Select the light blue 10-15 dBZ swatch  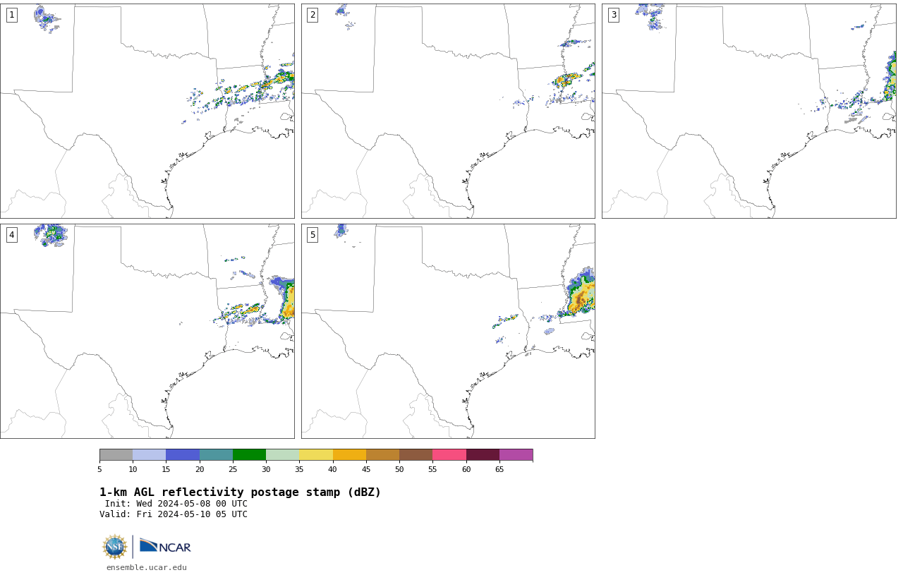point(150,455)
